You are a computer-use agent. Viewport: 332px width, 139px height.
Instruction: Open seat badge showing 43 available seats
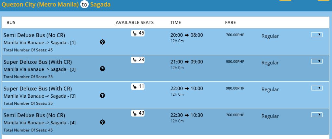tap(138, 113)
